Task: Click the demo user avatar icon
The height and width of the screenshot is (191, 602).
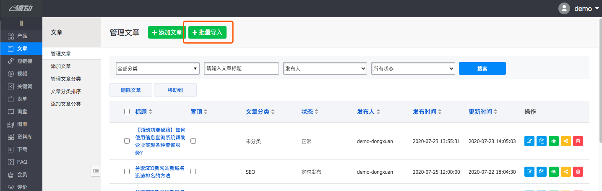Action: [564, 8]
